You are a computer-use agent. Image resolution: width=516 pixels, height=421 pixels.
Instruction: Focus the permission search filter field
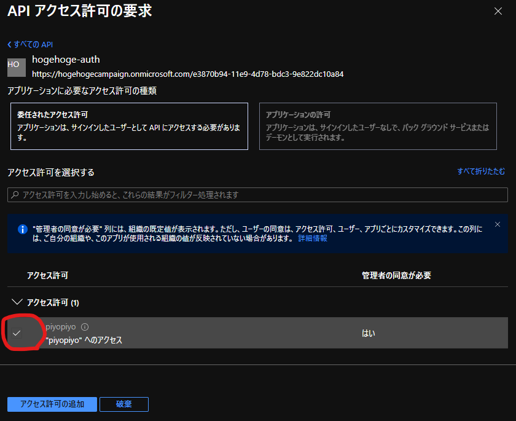point(257,195)
